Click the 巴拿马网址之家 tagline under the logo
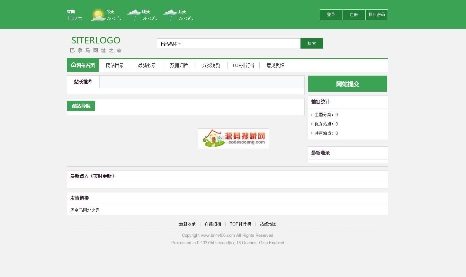The image size is (466, 277). tap(96, 51)
